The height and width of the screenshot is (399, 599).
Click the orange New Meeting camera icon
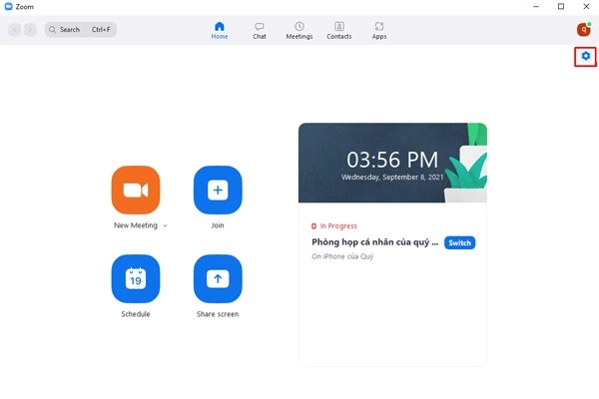(136, 190)
